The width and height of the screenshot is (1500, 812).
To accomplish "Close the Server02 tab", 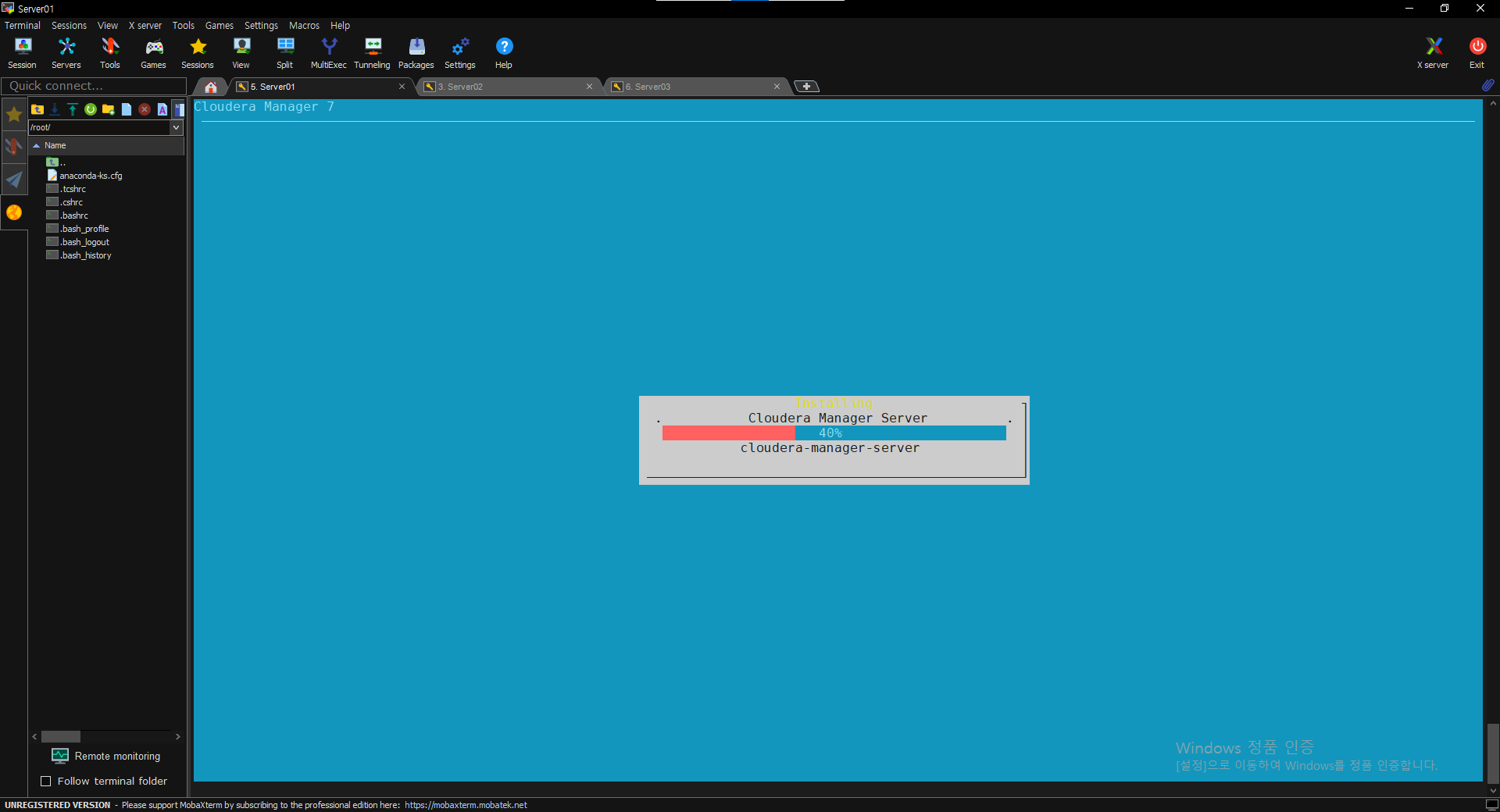I will 589,87.
